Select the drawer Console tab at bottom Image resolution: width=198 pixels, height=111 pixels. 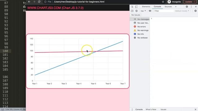139,109
